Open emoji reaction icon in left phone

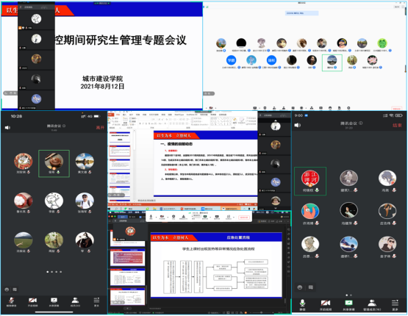coord(7,290)
